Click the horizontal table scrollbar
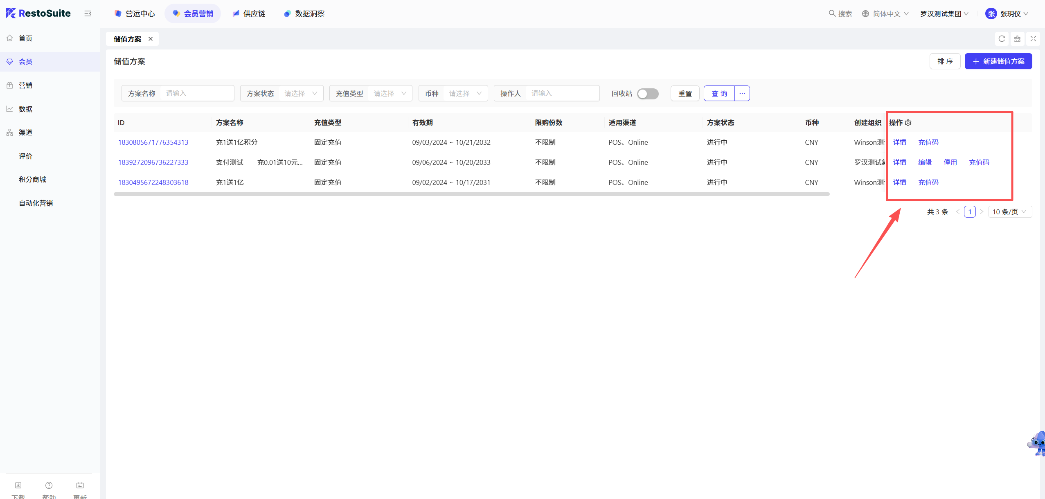1045x499 pixels. click(471, 194)
